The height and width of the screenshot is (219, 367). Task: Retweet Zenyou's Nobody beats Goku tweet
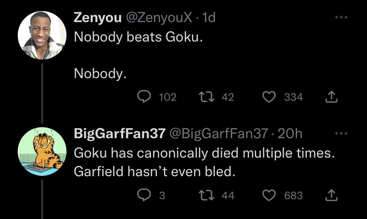tap(205, 97)
